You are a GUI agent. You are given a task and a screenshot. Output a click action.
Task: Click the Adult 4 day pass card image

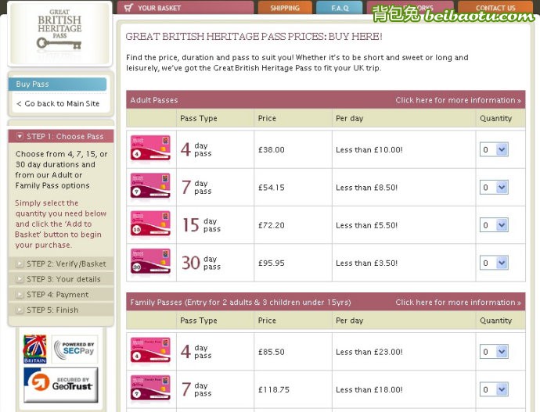point(150,148)
